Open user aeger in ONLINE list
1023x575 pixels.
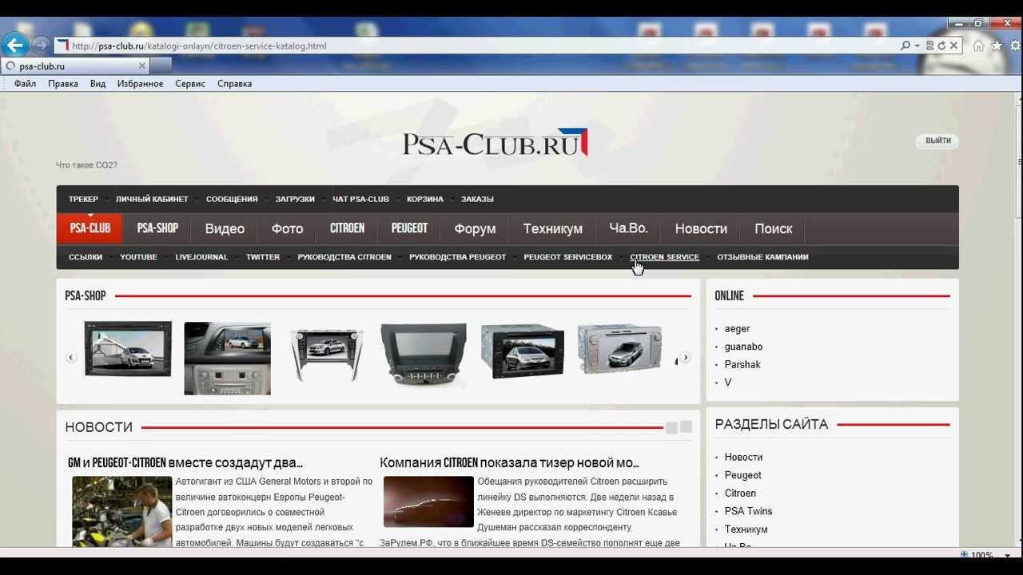tap(737, 328)
